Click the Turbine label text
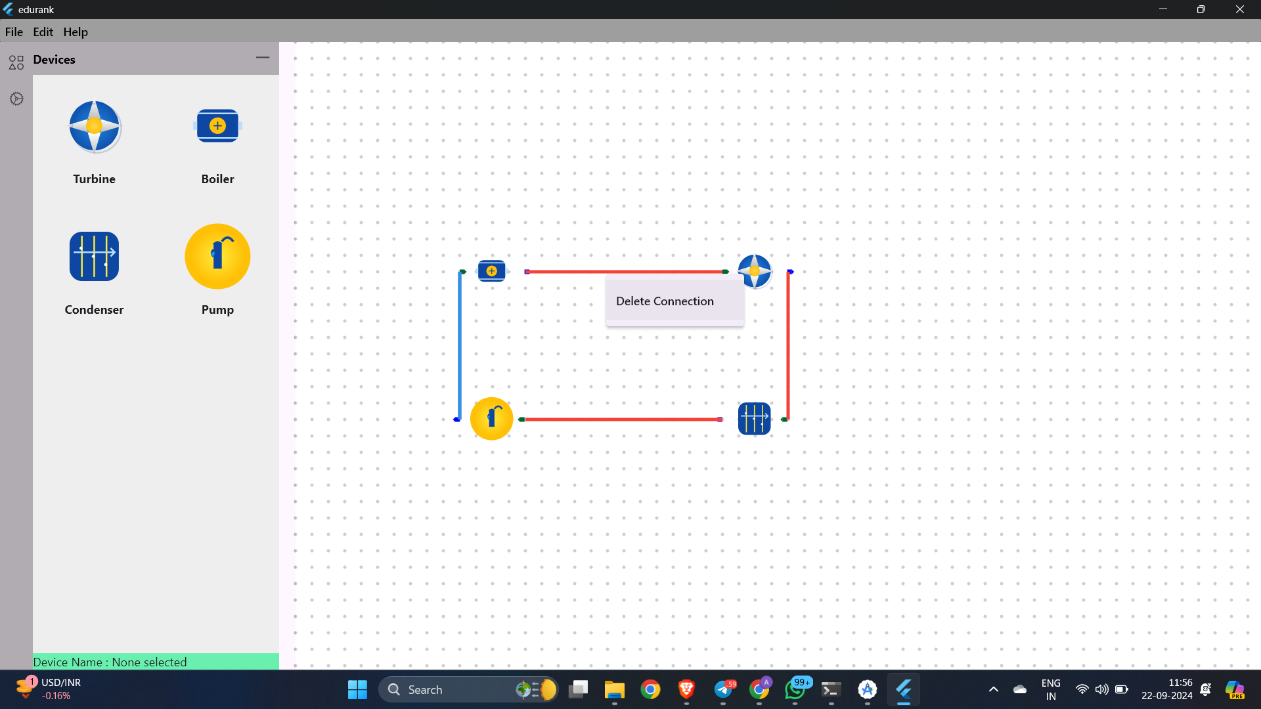1261x709 pixels. (94, 179)
